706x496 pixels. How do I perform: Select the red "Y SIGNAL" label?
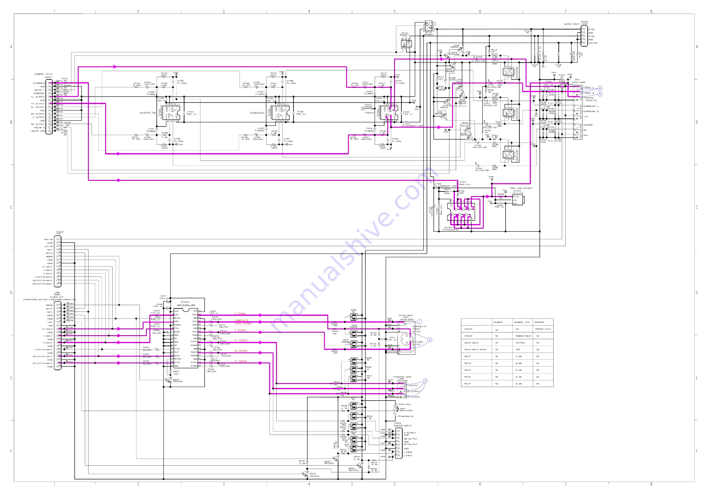tap(240, 330)
